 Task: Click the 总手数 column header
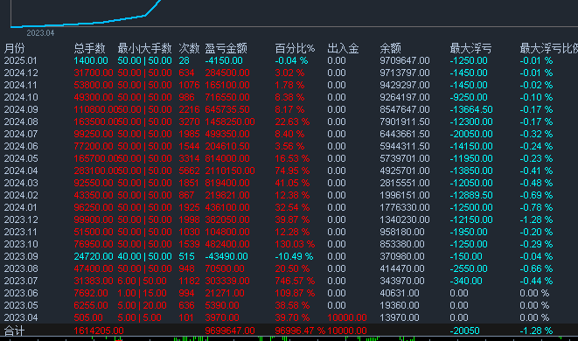coord(89,48)
